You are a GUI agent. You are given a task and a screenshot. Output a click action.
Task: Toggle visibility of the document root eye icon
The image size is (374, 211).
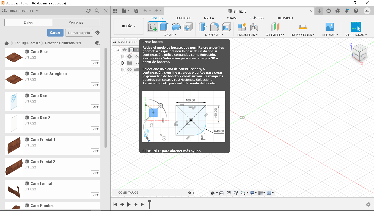tap(124, 49)
